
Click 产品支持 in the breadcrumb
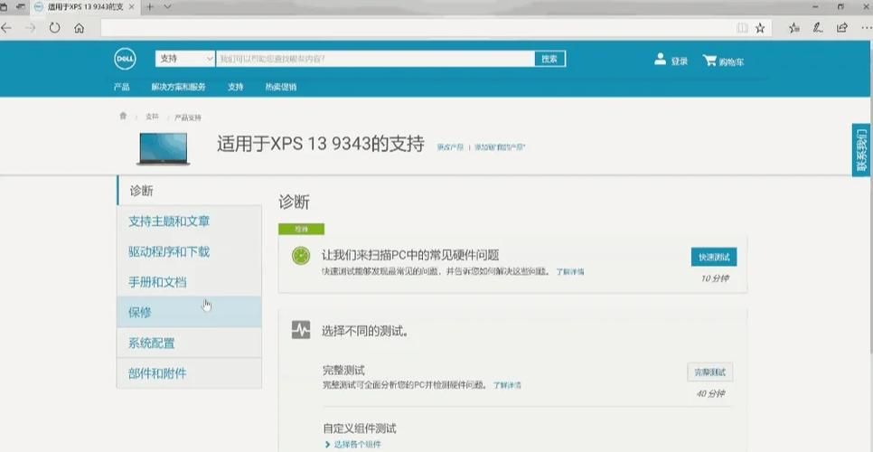pyautogui.click(x=188, y=118)
